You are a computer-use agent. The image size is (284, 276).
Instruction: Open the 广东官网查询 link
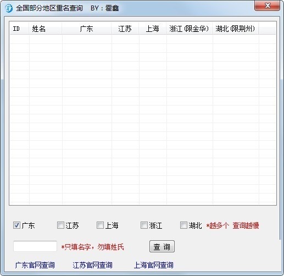(35, 265)
